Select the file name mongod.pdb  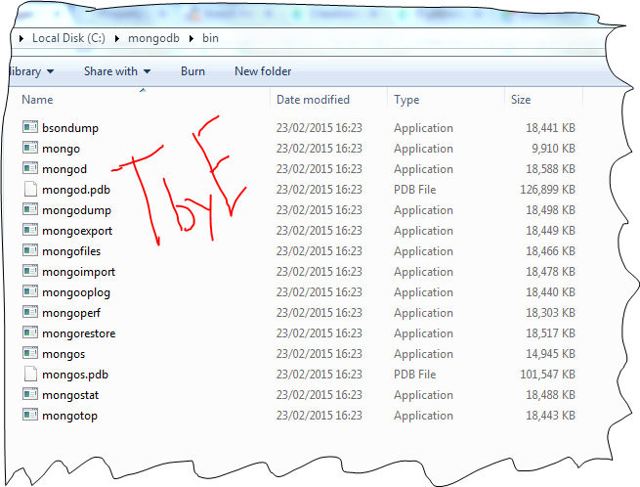(76, 190)
